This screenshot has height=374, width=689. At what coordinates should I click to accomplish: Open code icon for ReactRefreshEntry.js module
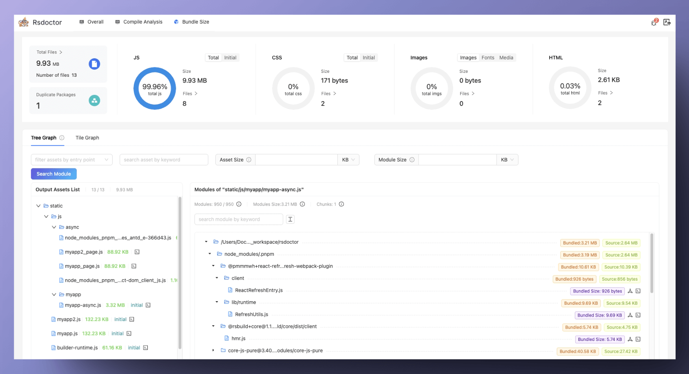pyautogui.click(x=638, y=291)
